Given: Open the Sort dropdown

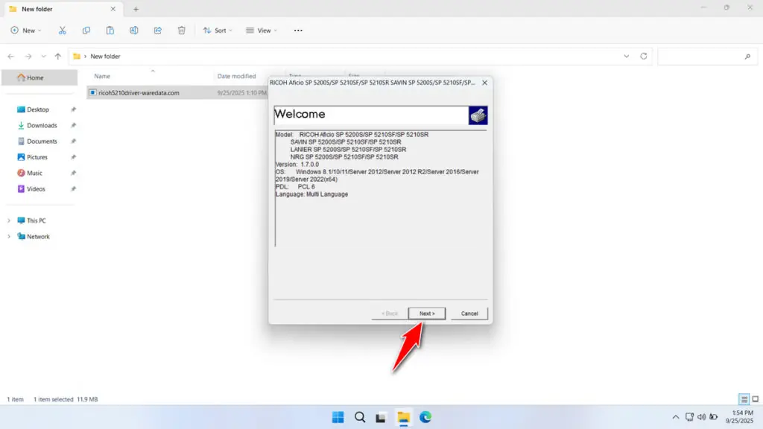Looking at the screenshot, I should pyautogui.click(x=218, y=30).
